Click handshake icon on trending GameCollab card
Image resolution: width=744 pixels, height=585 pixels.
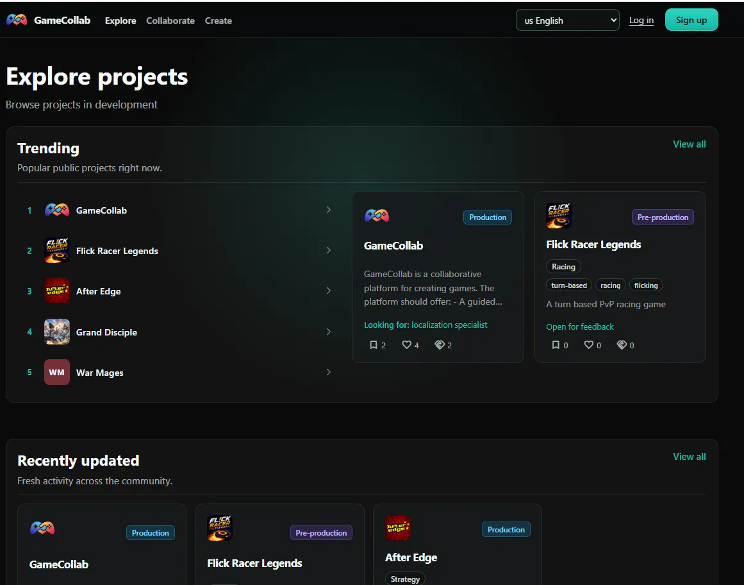(440, 345)
